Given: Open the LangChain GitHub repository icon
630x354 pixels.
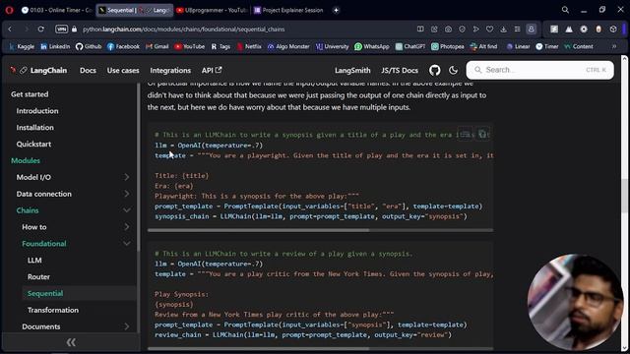Looking at the screenshot, I should (435, 70).
